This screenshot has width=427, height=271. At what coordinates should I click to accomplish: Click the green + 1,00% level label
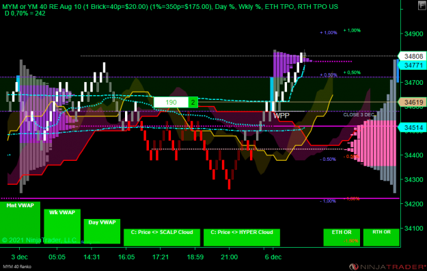click(x=352, y=30)
